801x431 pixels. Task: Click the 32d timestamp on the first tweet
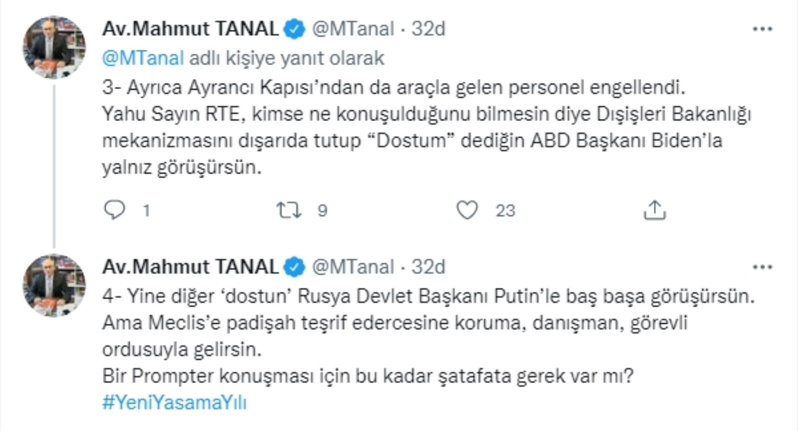click(x=428, y=29)
